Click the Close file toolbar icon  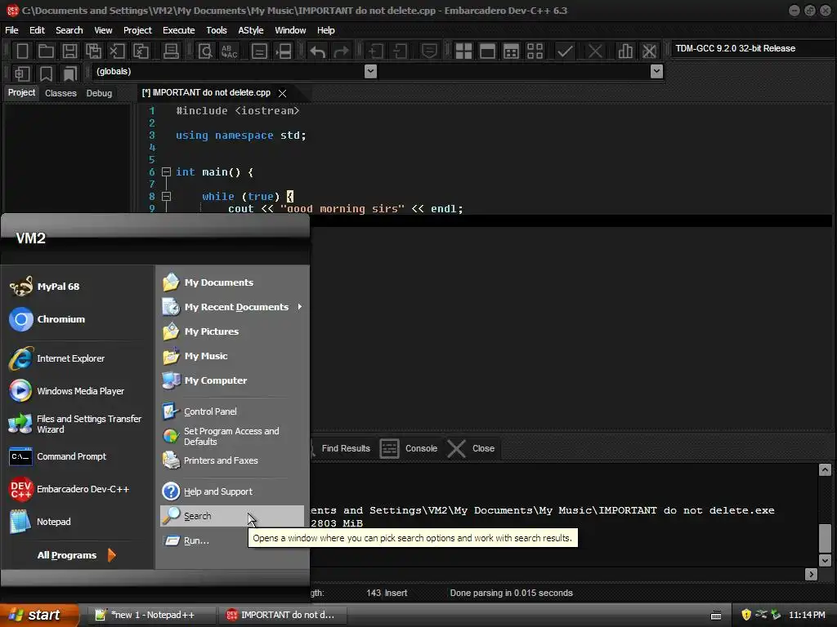click(x=117, y=51)
